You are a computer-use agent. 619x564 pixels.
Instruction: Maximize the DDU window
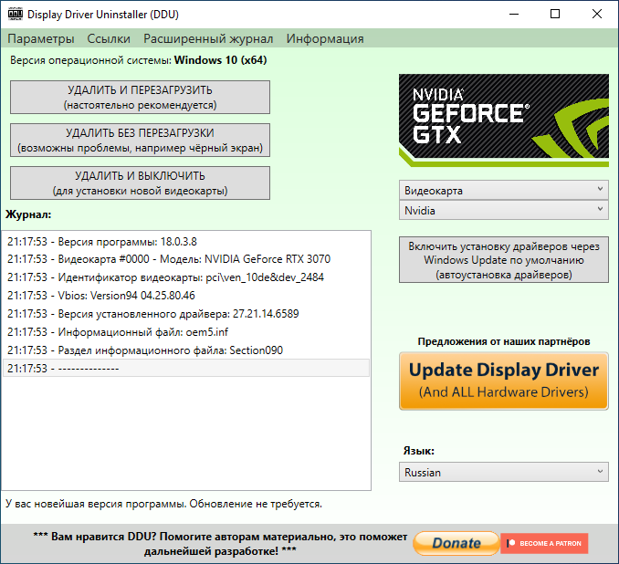(555, 15)
